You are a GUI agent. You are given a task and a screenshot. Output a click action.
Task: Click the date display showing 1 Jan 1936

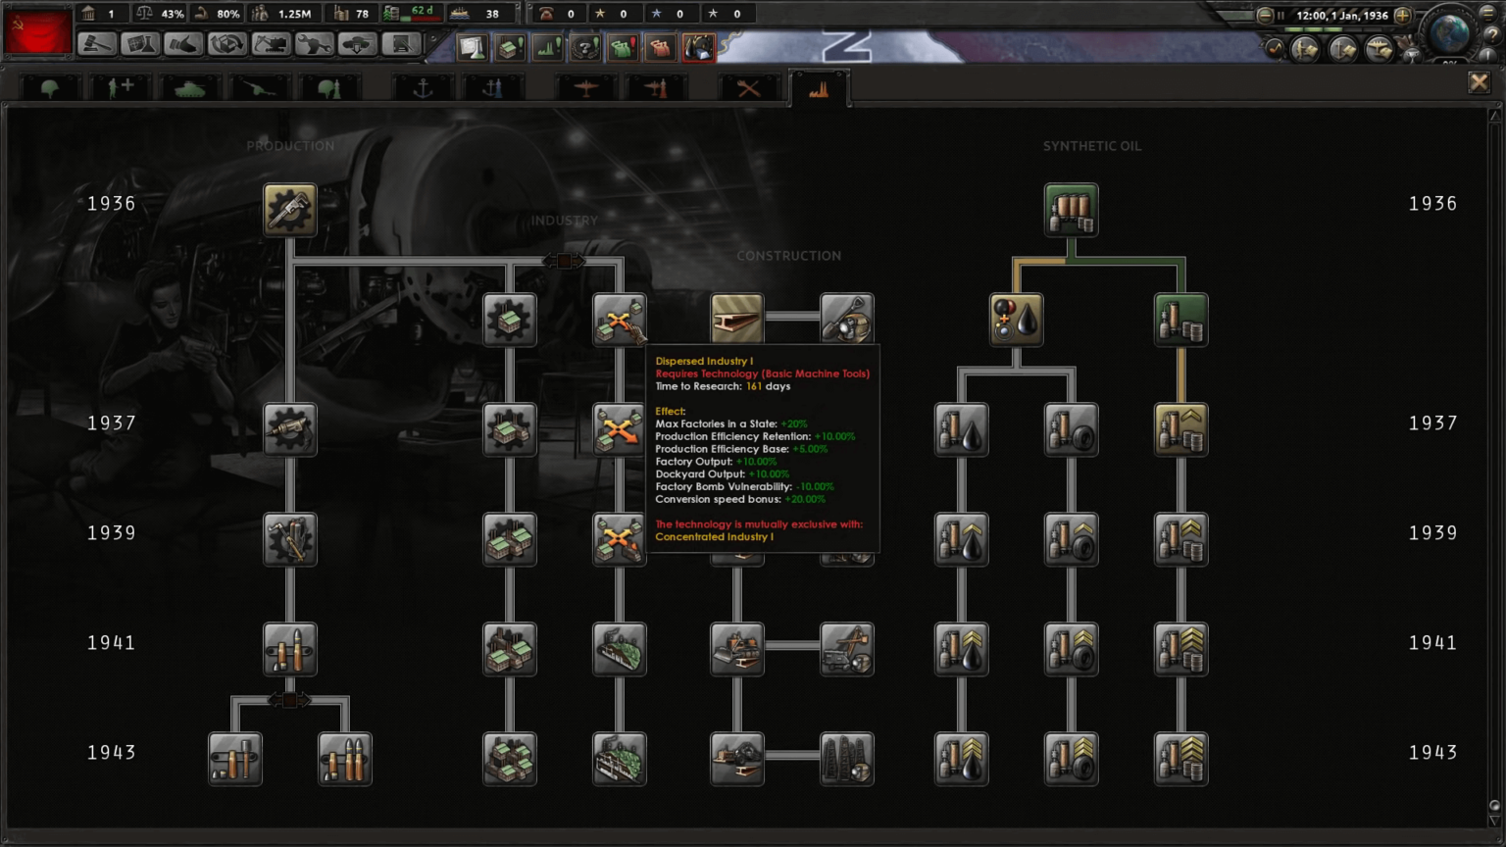tap(1344, 16)
